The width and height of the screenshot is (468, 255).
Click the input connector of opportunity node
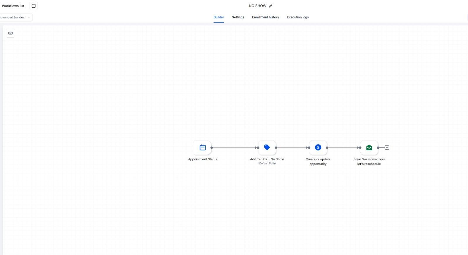pos(309,148)
